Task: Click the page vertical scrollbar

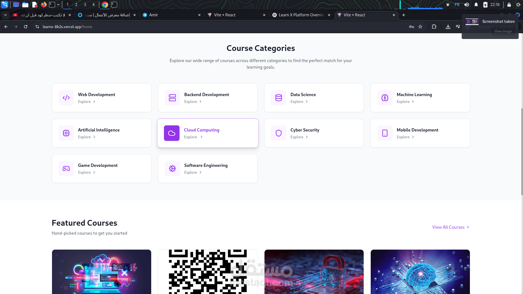Action: tap(522, 152)
